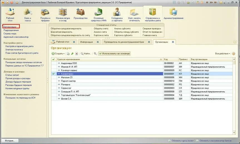Click the M- memory subtract button
This screenshot has height=144, width=240.
(x=216, y=2)
